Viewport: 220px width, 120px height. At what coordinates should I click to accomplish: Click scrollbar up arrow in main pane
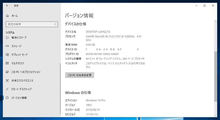coord(215,21)
